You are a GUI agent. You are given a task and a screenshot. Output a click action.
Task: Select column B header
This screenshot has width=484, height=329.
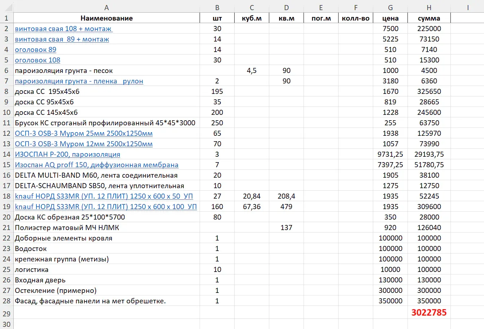217,8
